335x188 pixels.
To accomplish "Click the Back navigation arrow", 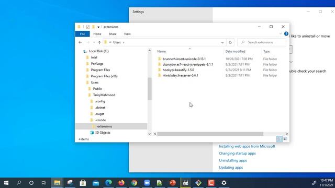I will 80,42.
